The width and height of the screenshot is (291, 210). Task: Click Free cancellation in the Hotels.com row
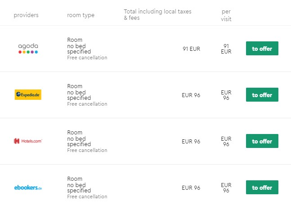(x=87, y=150)
